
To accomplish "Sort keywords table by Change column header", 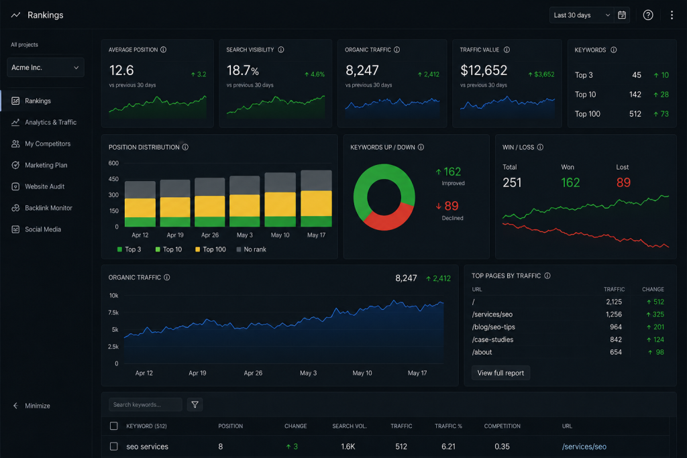I will point(296,426).
